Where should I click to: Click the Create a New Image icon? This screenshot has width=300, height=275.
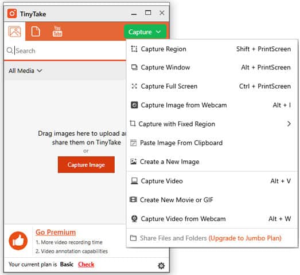click(133, 162)
